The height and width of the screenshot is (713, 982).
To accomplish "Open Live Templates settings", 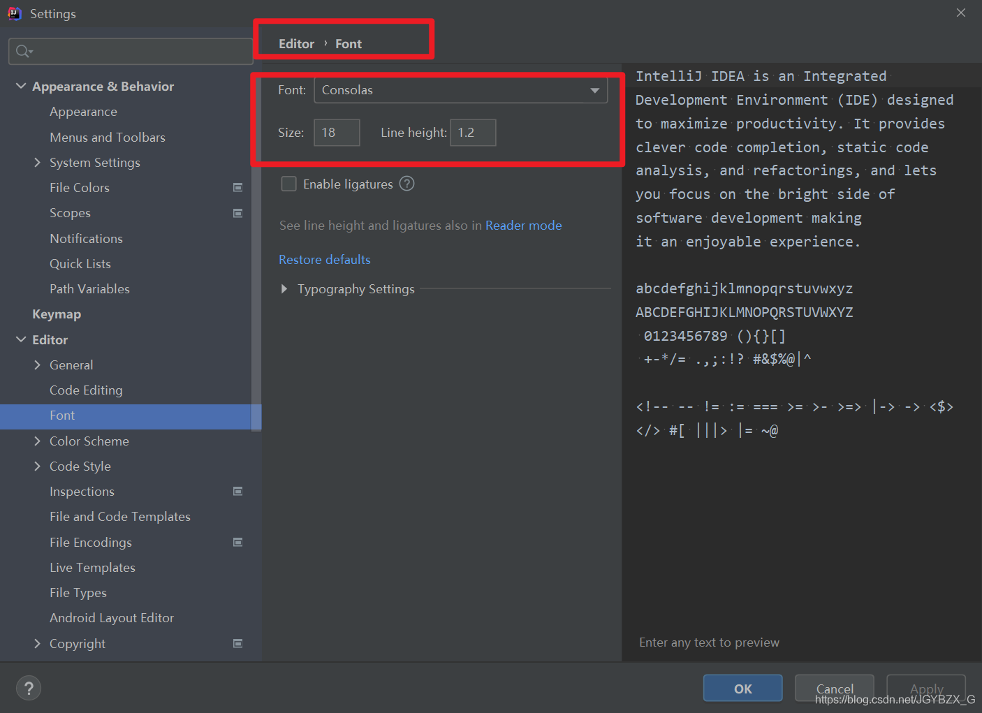I will tap(92, 568).
